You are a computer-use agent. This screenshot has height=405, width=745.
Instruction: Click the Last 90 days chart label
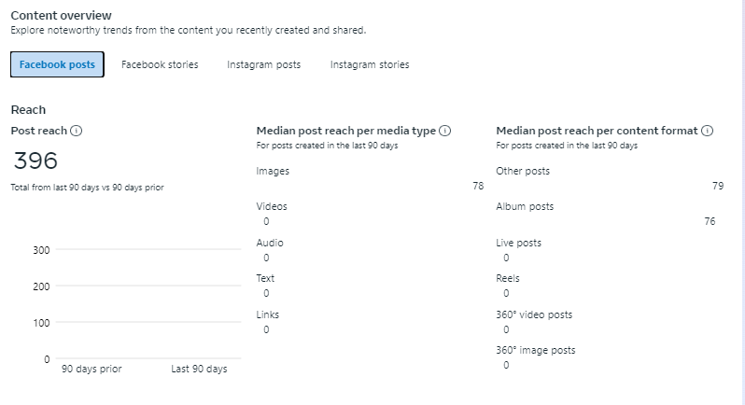(x=199, y=369)
